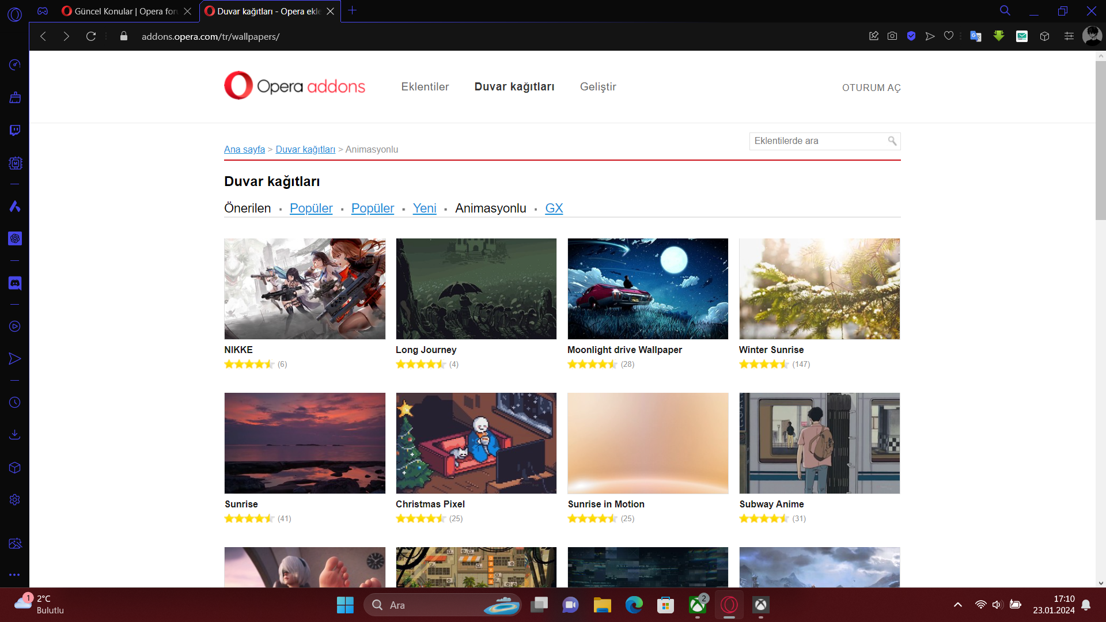This screenshot has height=622, width=1106.
Task: Click the search icon in addons search box
Action: pyautogui.click(x=892, y=141)
